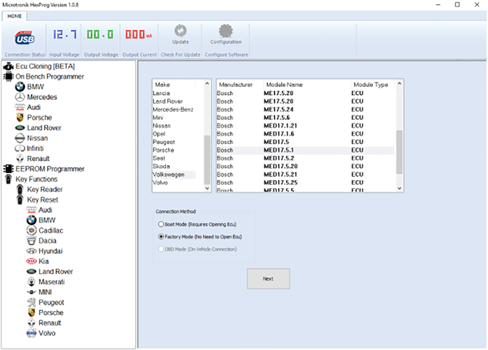Click the EEPROM Programmer chip icon
Viewport: 488px width, 350px height.
point(9,169)
